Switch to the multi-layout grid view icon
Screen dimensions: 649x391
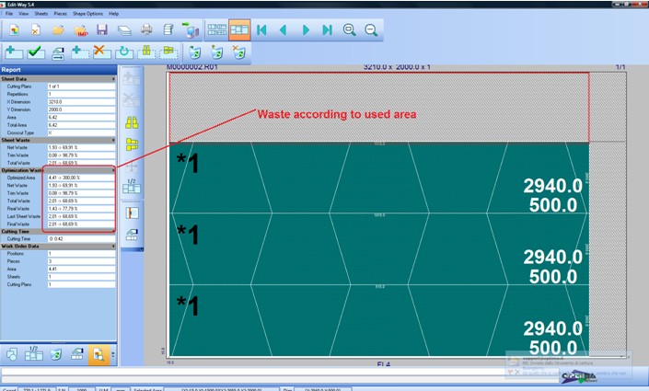click(x=217, y=29)
